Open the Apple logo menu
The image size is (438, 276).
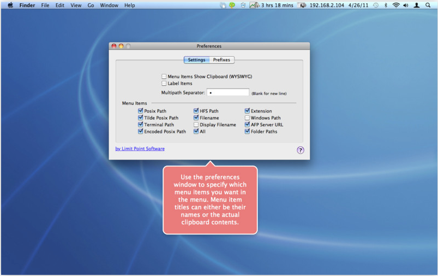[10, 5]
